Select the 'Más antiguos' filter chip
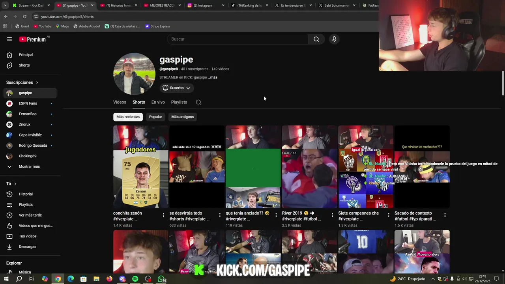The height and width of the screenshot is (284, 505). coord(182,117)
